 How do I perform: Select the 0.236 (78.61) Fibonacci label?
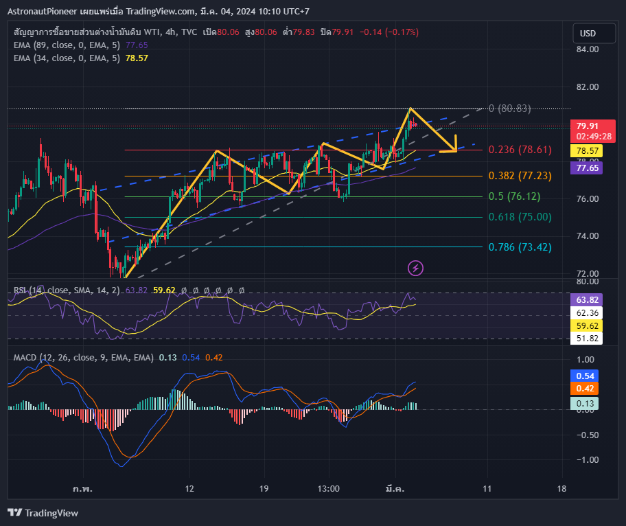(x=520, y=150)
